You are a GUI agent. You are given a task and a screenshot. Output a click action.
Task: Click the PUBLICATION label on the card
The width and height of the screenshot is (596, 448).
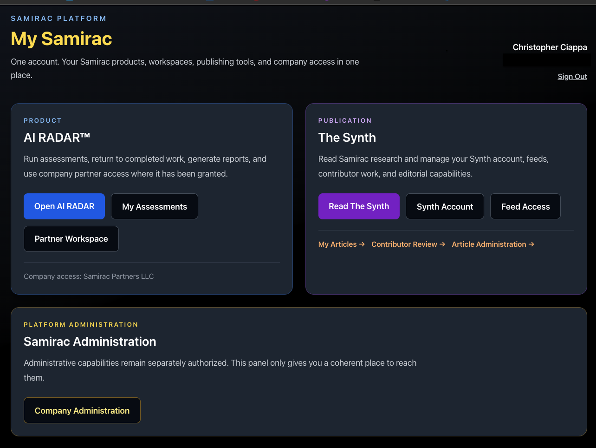tap(345, 121)
